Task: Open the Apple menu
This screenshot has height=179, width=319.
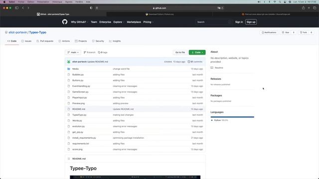Action: click(x=4, y=2)
